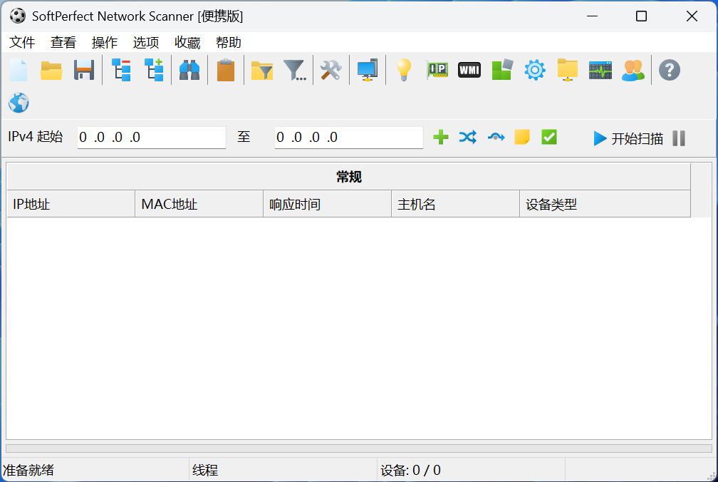This screenshot has height=482, width=718.
Task: Click the funnel filter with dots icon
Action: [x=295, y=70]
